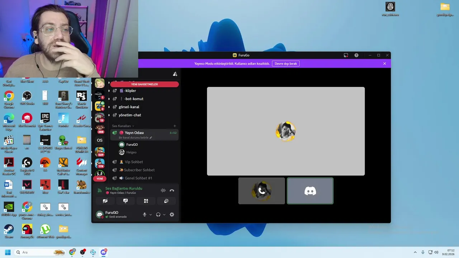The width and height of the screenshot is (459, 258).
Task: Jump to YENİ BAHSETMELER mentions
Action: pos(144,84)
